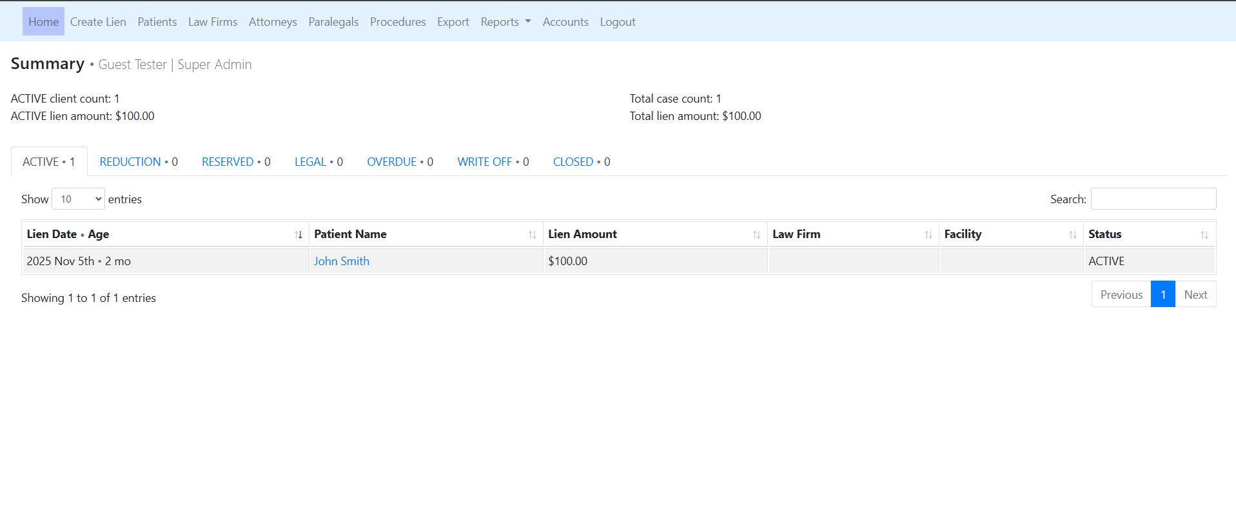
Task: Click the Total case count text
Action: [675, 99]
